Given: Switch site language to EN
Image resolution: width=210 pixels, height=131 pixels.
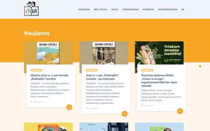Looking at the screenshot, I should click(x=183, y=10).
